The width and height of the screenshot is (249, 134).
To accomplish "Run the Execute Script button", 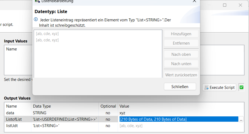I will pyautogui.click(x=219, y=87).
